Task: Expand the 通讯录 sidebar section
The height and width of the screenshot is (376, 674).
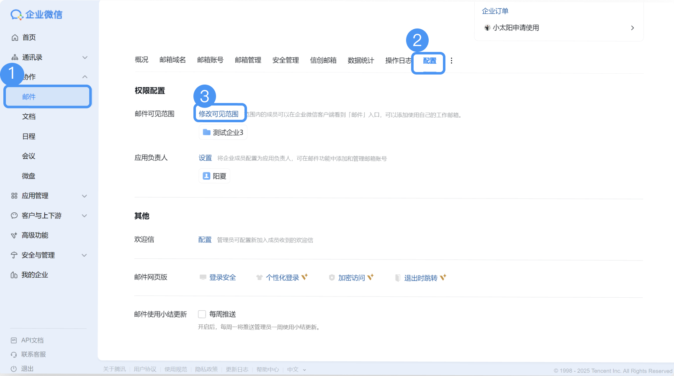Action: pyautogui.click(x=85, y=57)
